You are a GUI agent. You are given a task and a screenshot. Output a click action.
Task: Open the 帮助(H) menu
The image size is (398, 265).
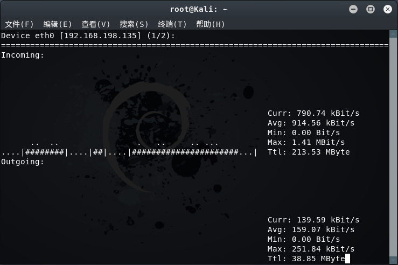click(x=211, y=24)
